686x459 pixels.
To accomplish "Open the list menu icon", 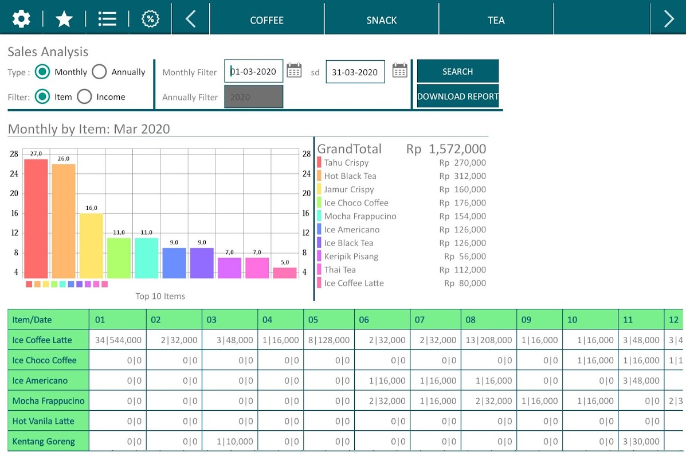I will [x=107, y=19].
